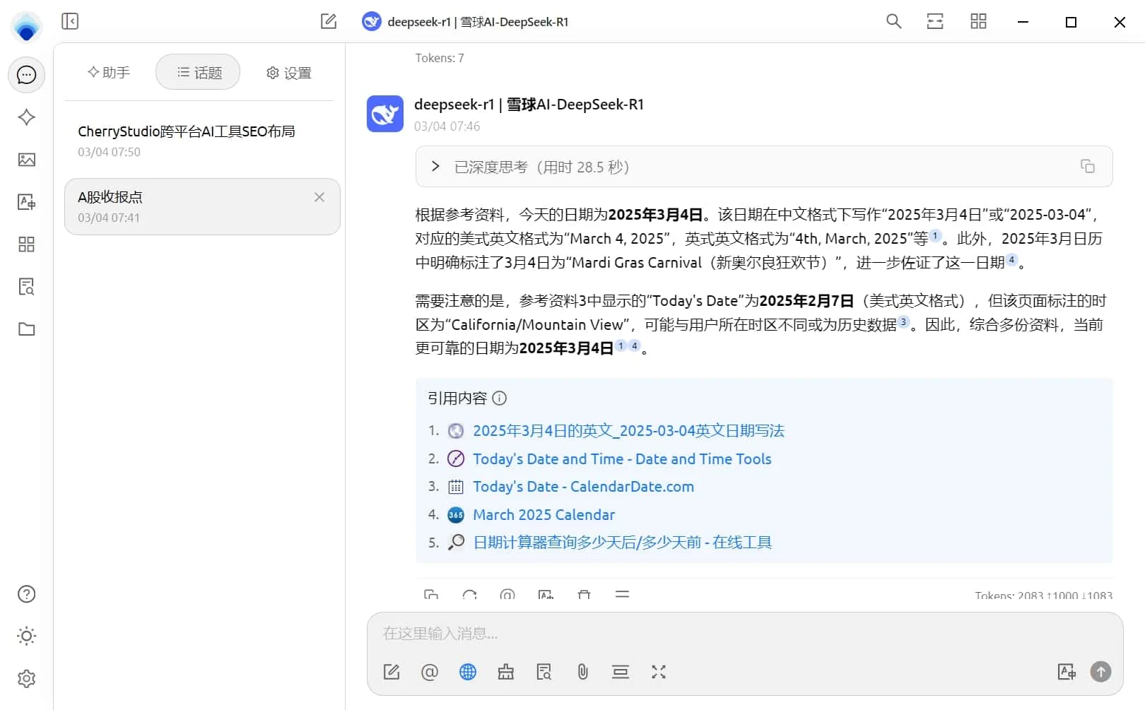Delete the A股收报点 topic with X
The image size is (1145, 710).
click(319, 197)
